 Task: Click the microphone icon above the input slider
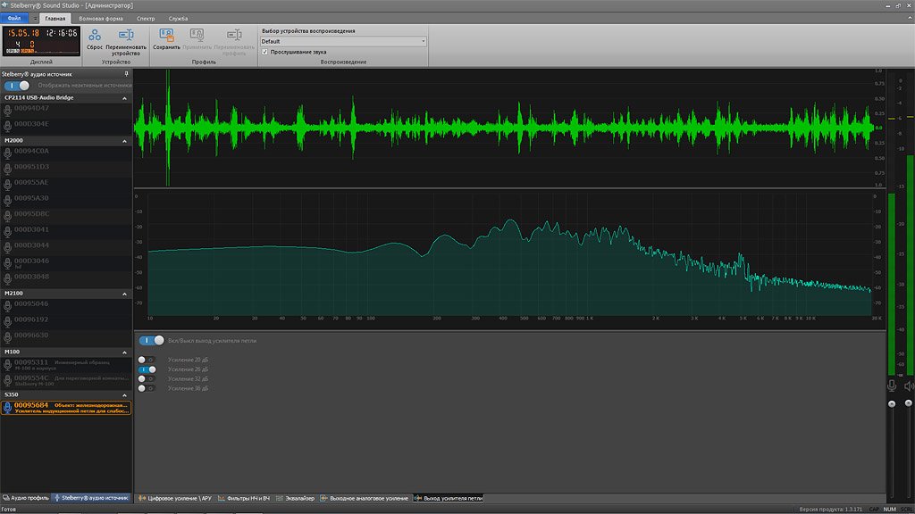click(891, 385)
